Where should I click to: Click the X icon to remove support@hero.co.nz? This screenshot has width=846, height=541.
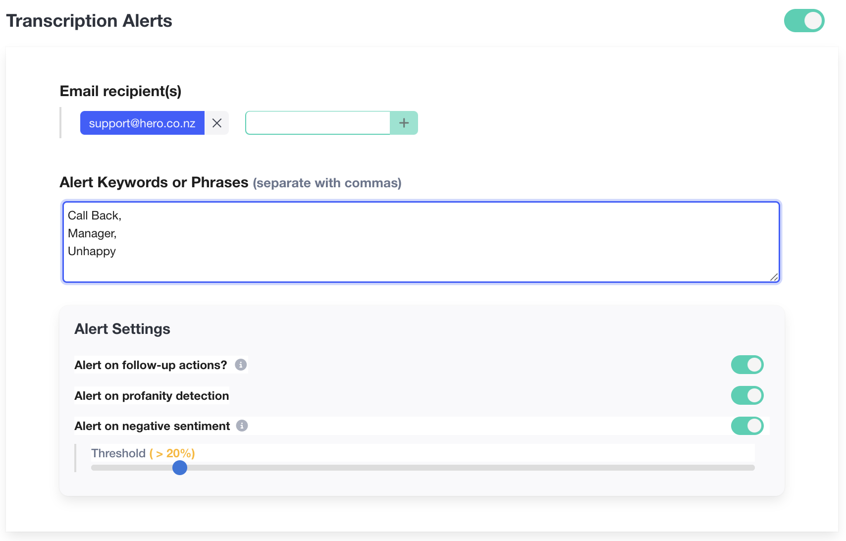point(216,123)
